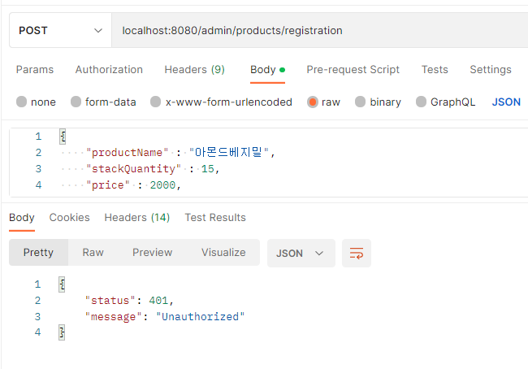The width and height of the screenshot is (528, 369).
Task: Open the POST method dropdown
Action: 60,30
